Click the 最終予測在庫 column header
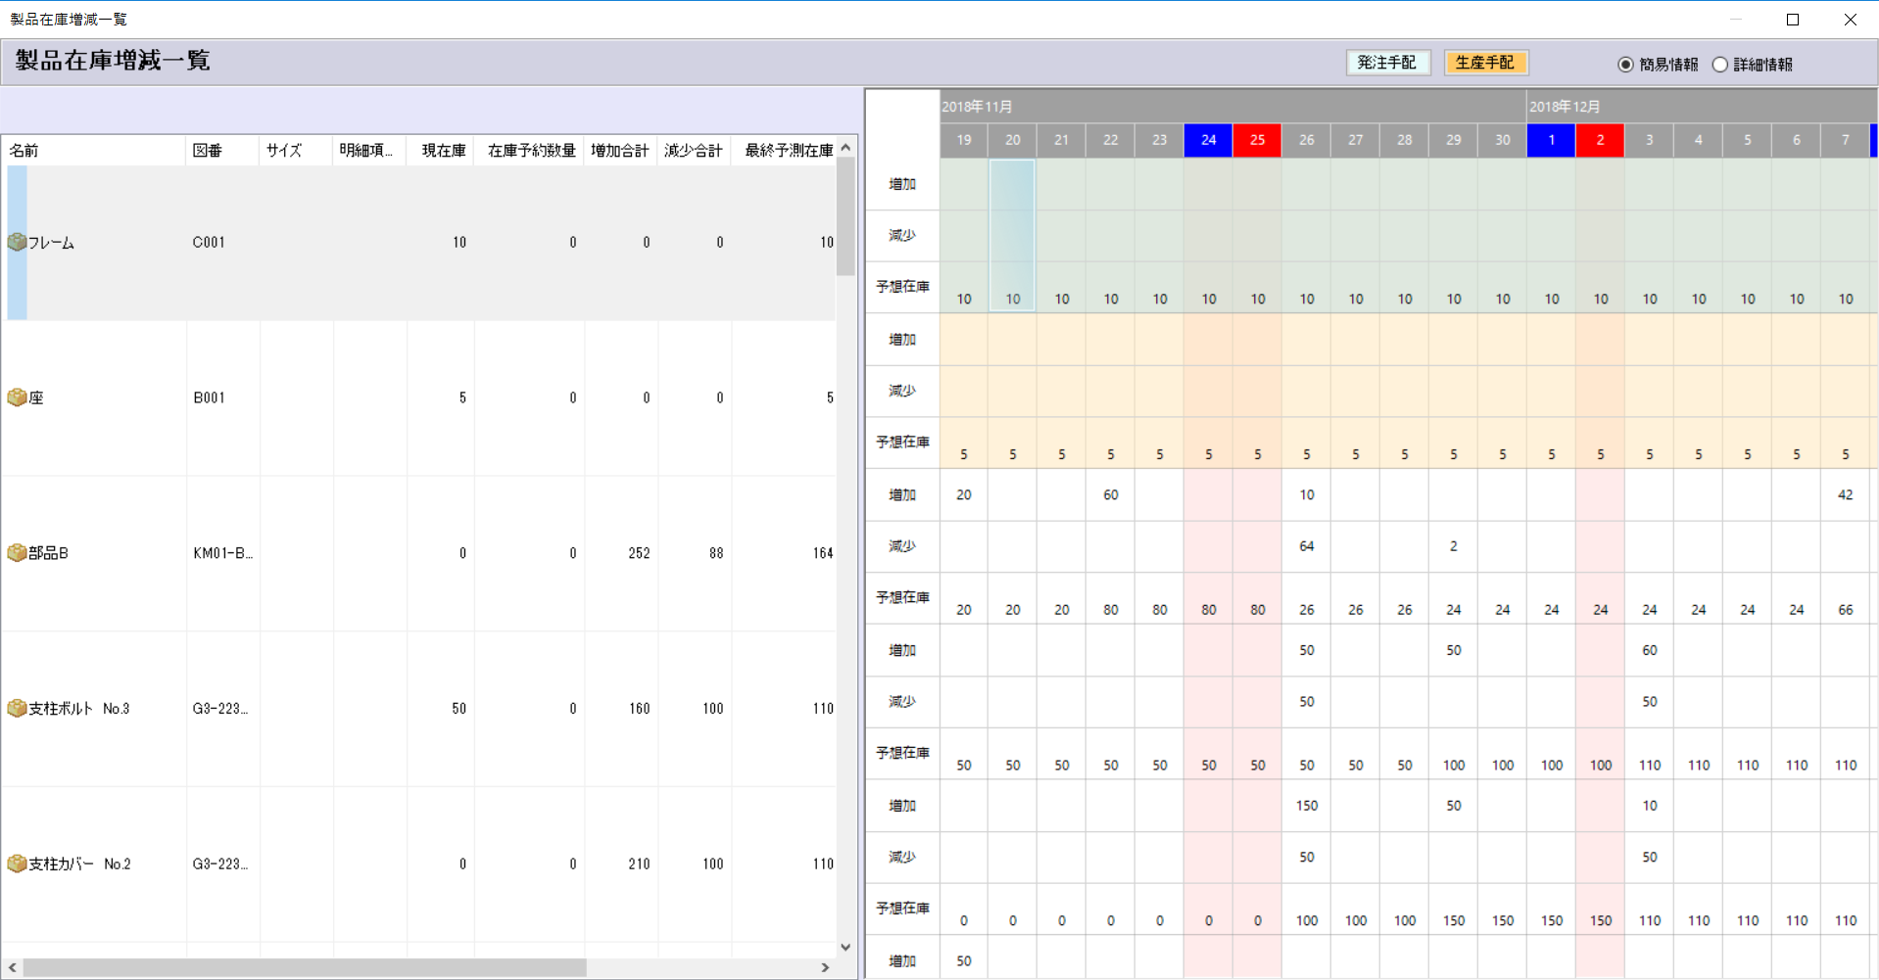The width and height of the screenshot is (1879, 980). click(784, 150)
